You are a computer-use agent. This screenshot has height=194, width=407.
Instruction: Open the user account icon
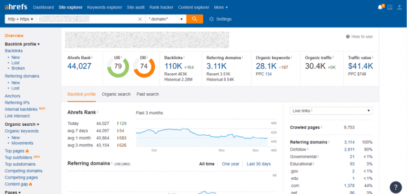[399, 7]
